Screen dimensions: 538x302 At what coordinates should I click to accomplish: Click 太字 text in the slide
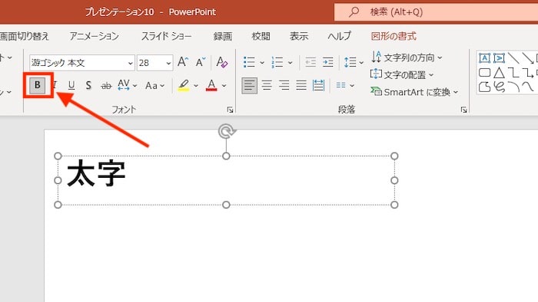[96, 173]
